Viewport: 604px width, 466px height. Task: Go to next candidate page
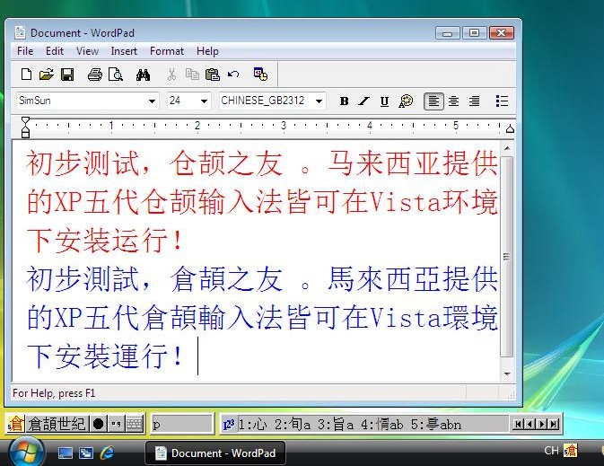541,424
